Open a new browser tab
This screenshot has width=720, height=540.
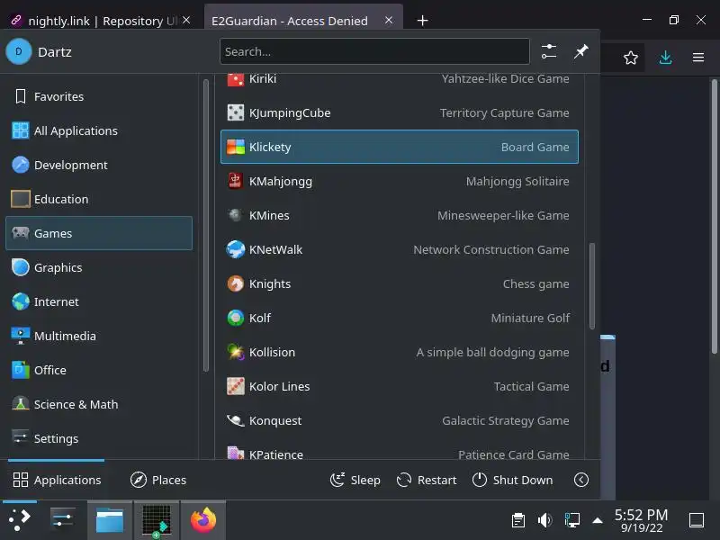click(x=423, y=21)
